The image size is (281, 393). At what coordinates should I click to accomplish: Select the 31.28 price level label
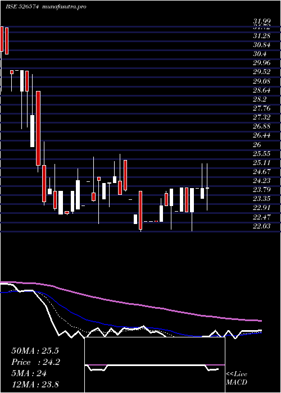point(261,36)
